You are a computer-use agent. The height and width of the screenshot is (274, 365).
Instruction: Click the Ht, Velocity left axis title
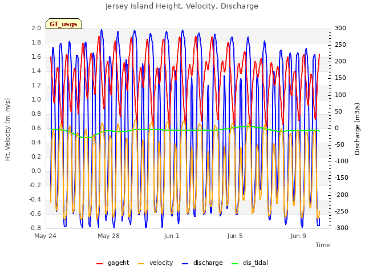coord(8,130)
